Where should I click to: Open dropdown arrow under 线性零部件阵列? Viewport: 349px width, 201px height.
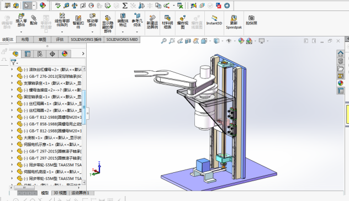coord(62,32)
